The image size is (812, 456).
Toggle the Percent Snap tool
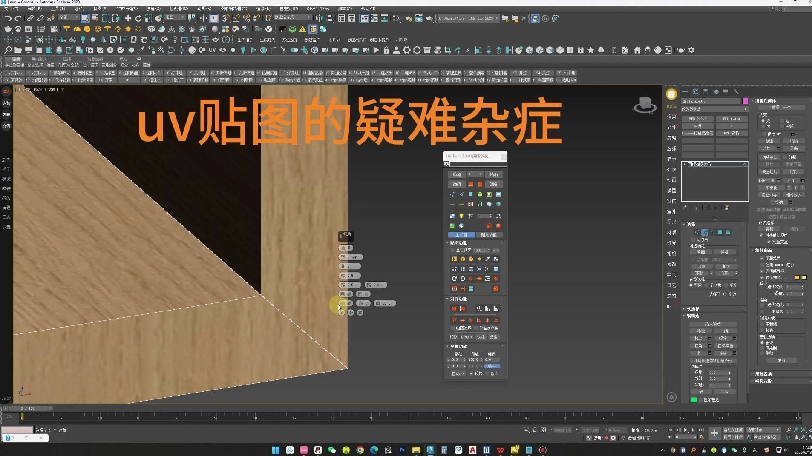point(246,18)
